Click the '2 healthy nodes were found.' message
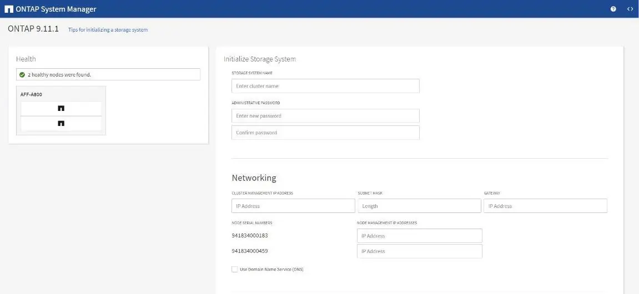 pyautogui.click(x=59, y=74)
